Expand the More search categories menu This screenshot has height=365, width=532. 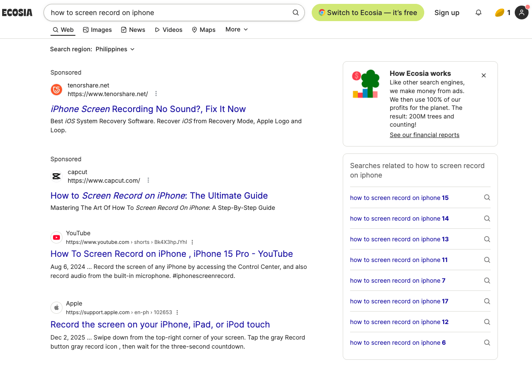coord(237,29)
